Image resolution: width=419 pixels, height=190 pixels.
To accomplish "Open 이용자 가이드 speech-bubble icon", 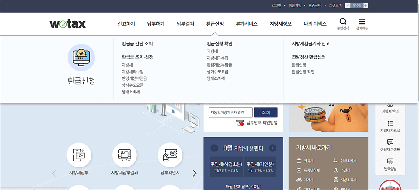I will [x=390, y=142].
